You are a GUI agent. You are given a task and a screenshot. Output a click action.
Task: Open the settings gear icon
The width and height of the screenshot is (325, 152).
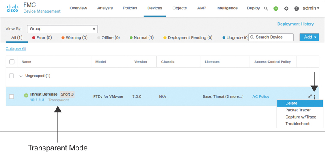[286, 9]
